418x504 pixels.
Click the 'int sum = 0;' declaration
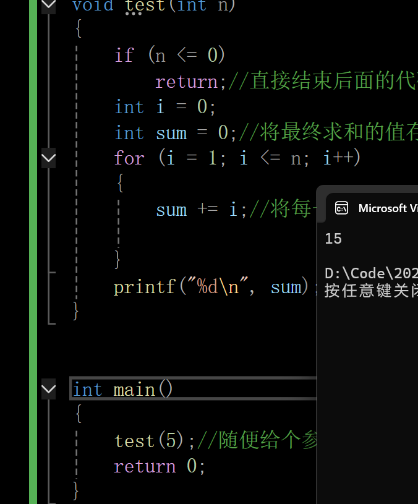(176, 132)
